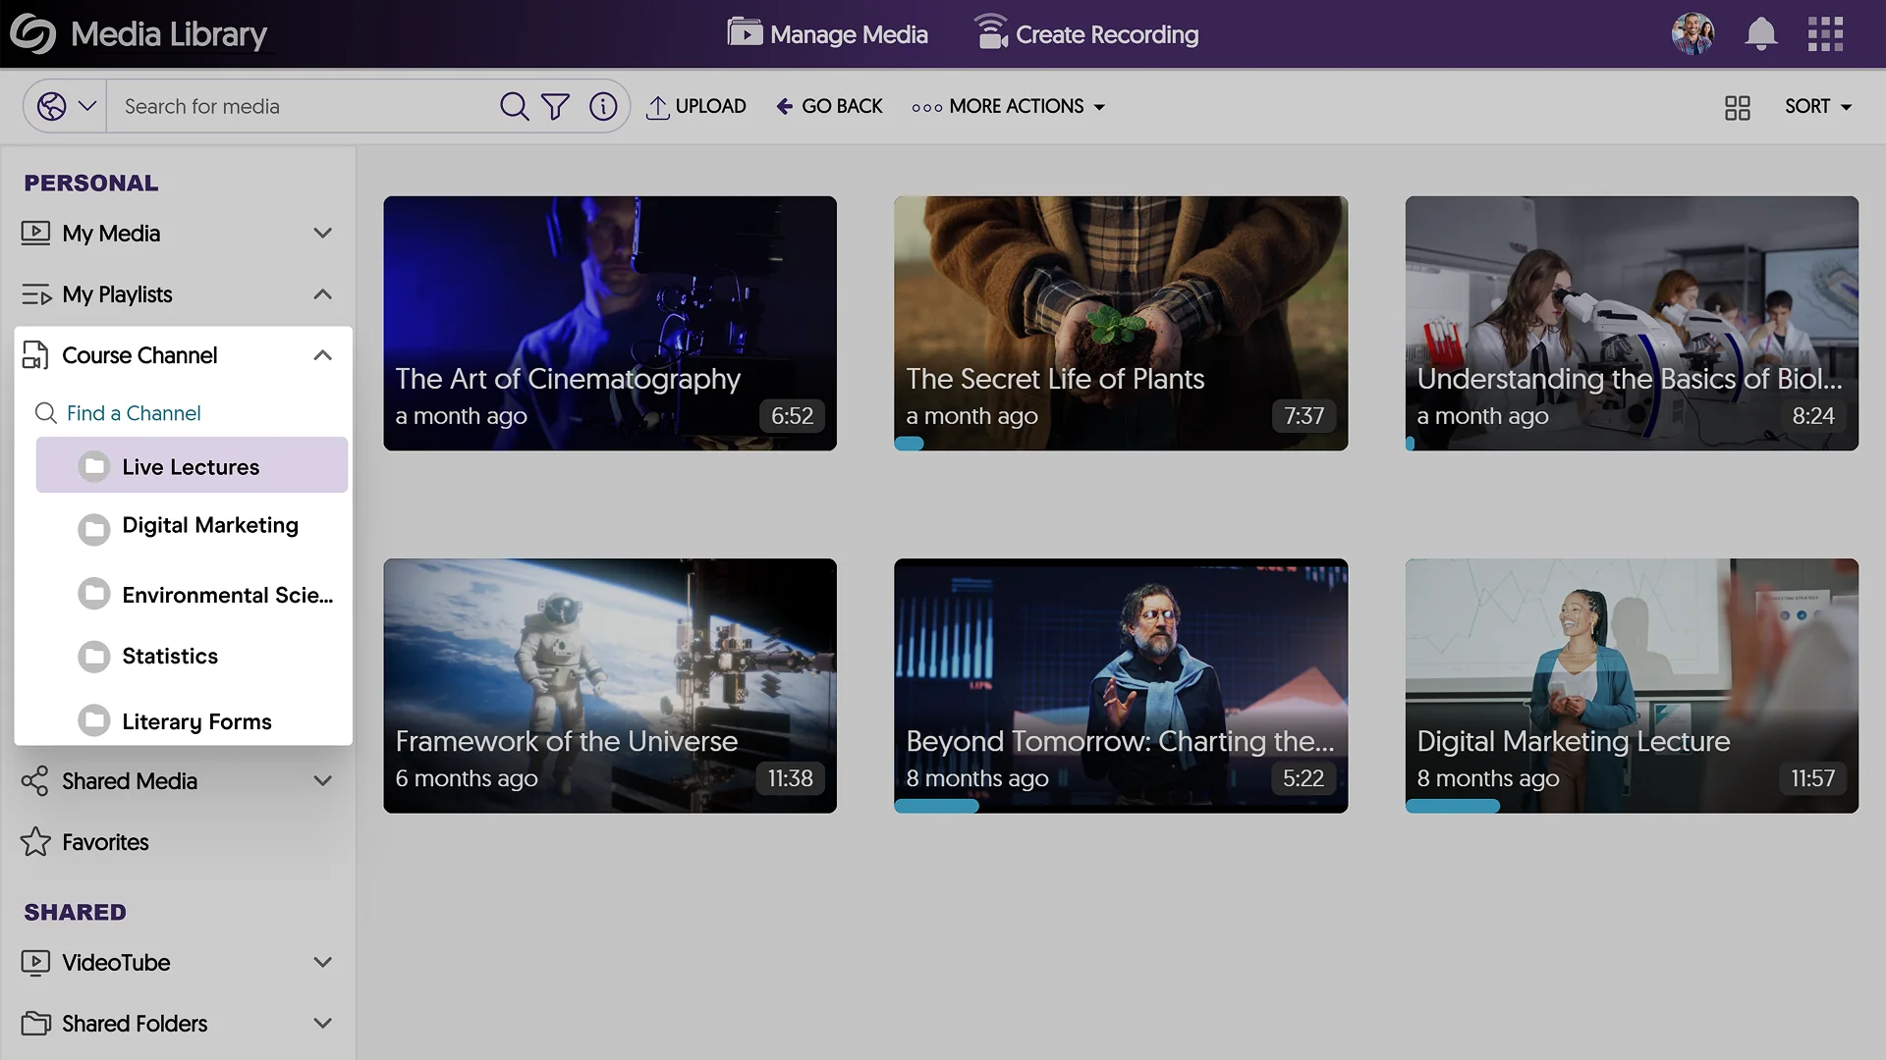Click the user profile avatar
The image size is (1886, 1060).
(x=1692, y=34)
